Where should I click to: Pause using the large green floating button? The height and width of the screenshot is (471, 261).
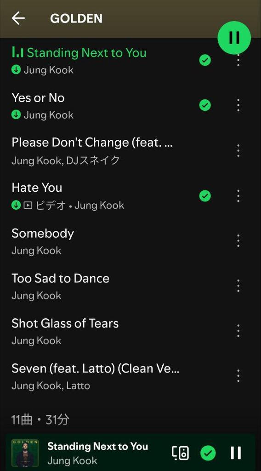click(234, 38)
